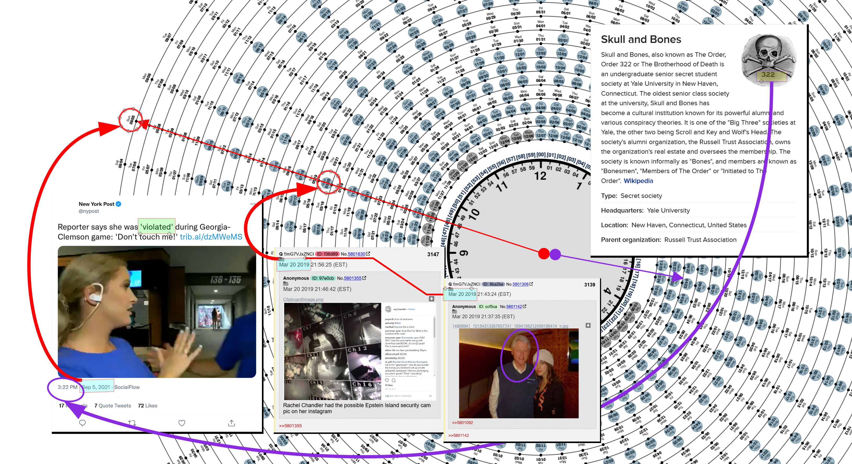The image size is (852, 464).
Task: Open the photo attached to post 3139
Action: [519, 373]
